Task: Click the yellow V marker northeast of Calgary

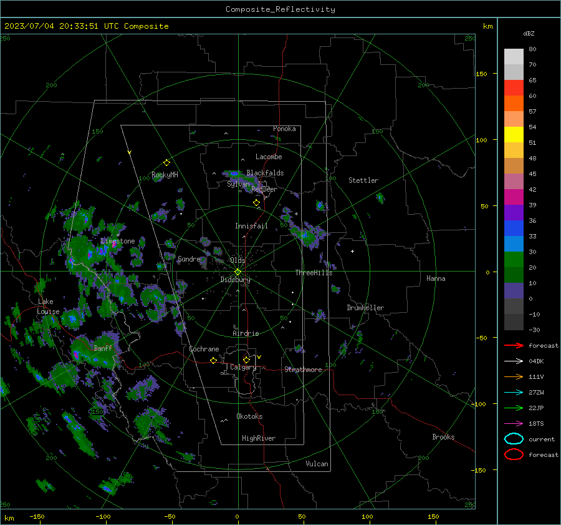Action: (259, 357)
